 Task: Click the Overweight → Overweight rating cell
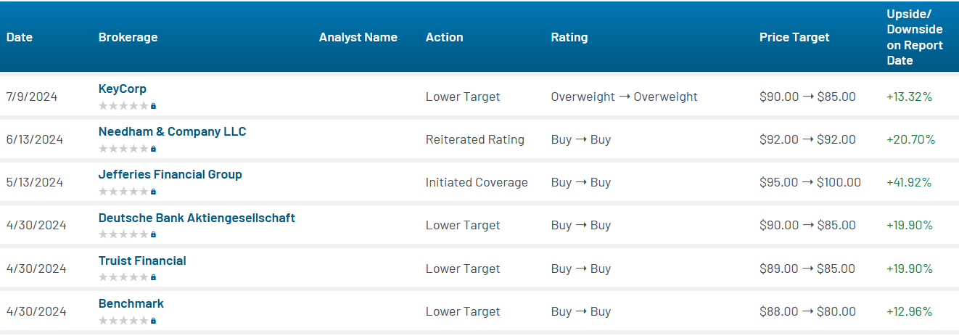(625, 97)
